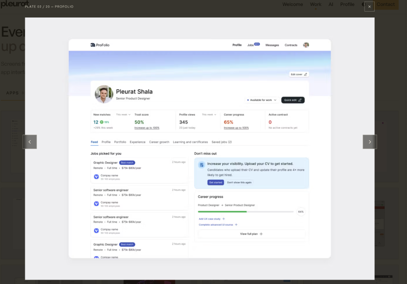Image resolution: width=407 pixels, height=284 pixels.
Task: Open Messages in the ProFolio navigation
Action: (x=272, y=45)
